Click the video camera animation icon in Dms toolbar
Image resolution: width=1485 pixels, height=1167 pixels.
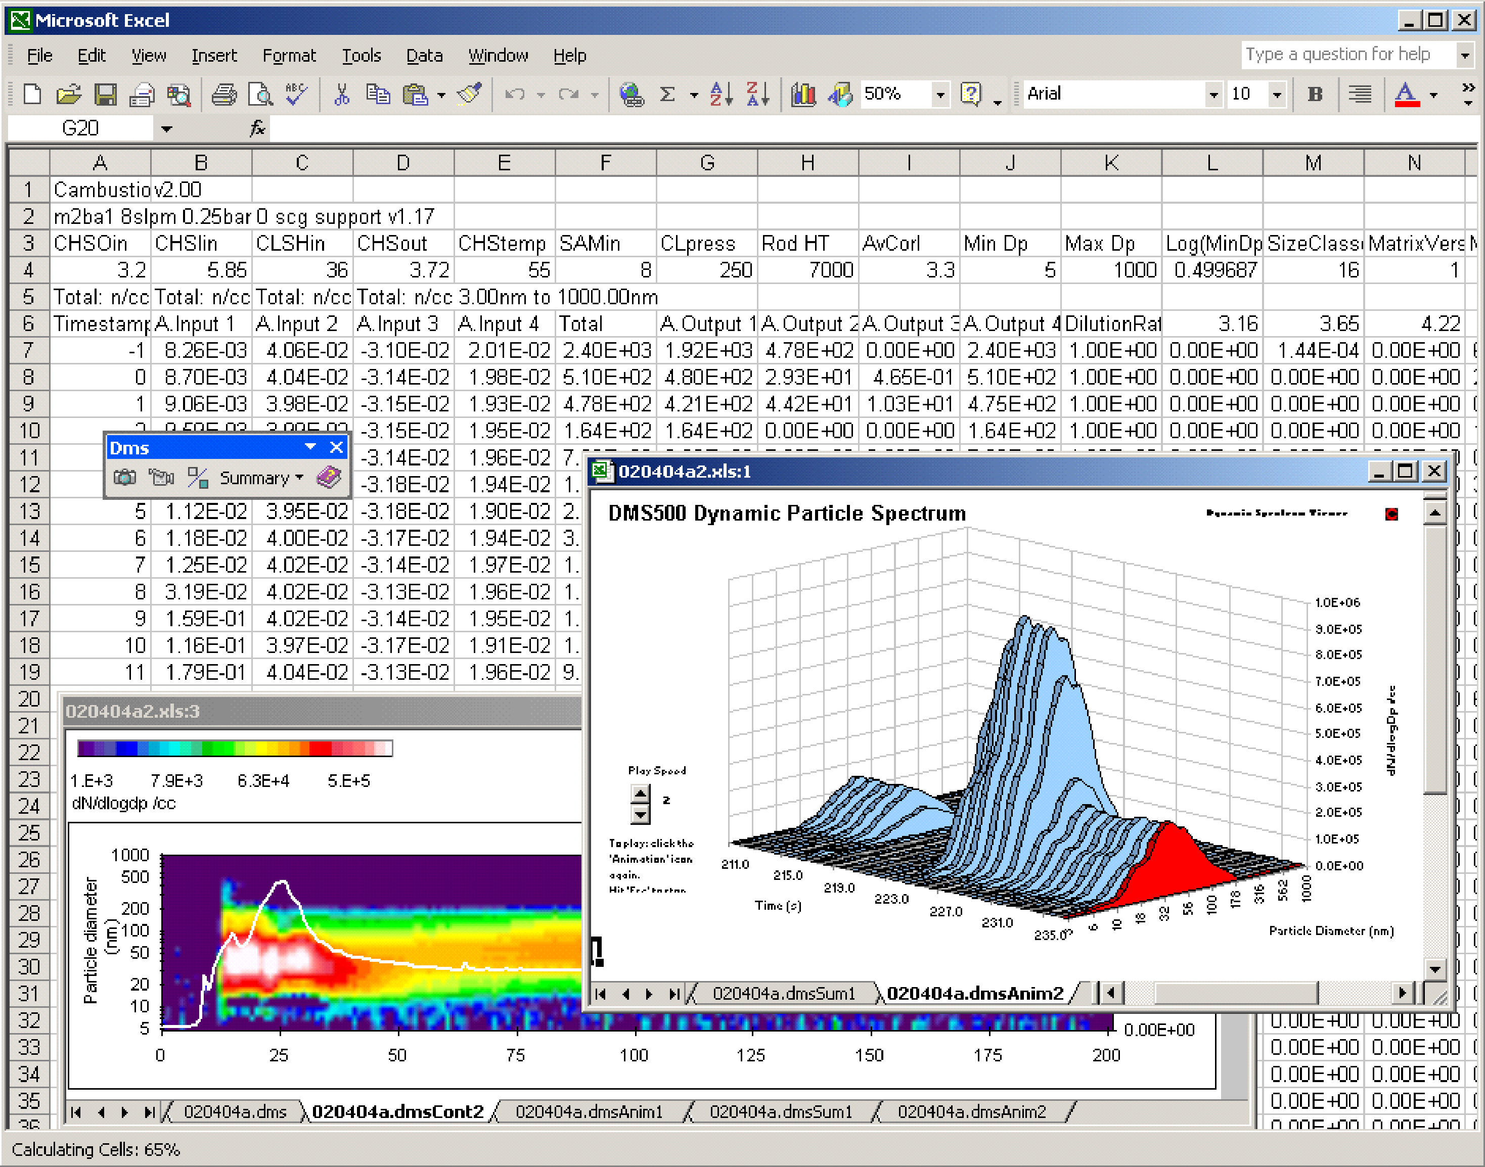click(x=161, y=478)
